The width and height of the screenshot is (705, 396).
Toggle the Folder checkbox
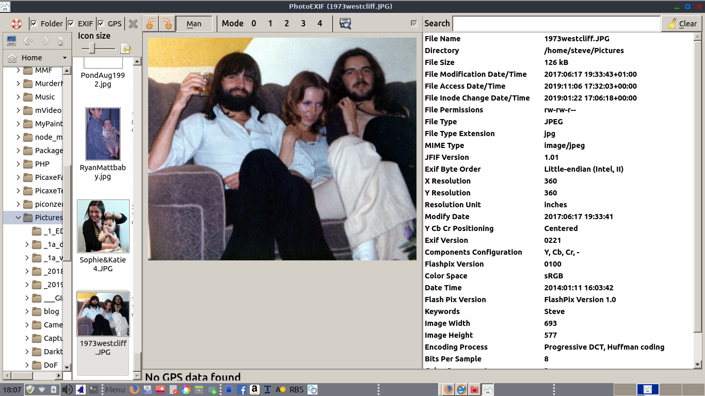[x=34, y=24]
